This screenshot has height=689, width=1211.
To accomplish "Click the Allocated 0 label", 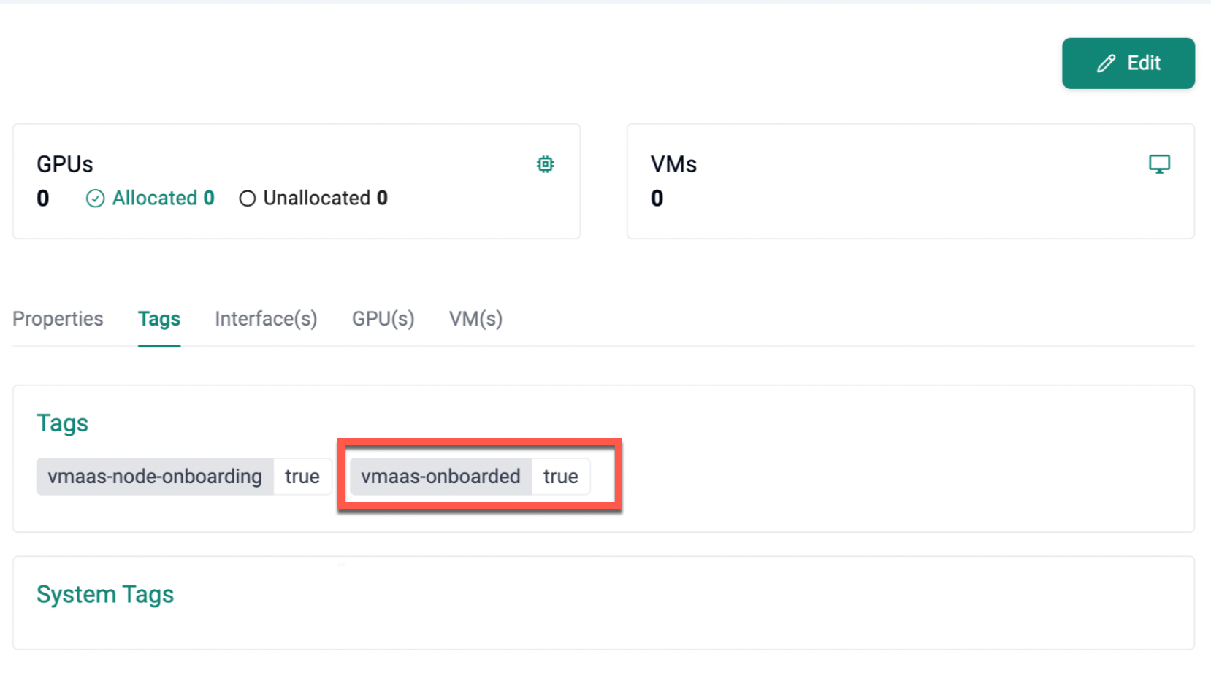I will pos(163,199).
